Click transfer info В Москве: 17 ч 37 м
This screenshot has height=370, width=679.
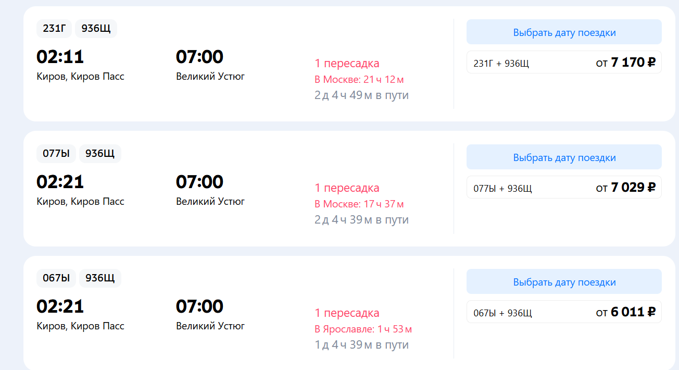(359, 204)
